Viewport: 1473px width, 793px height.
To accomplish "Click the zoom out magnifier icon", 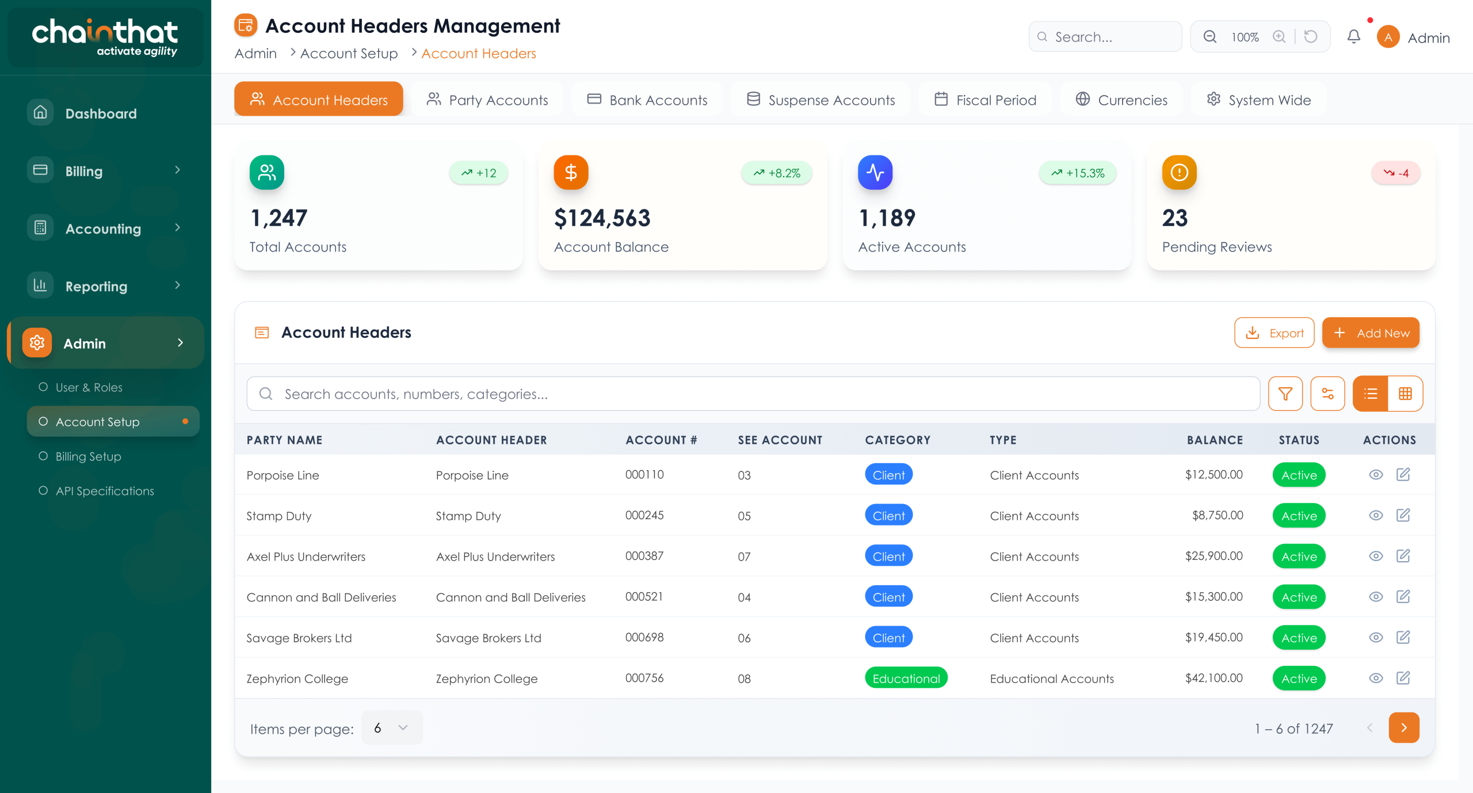I will (1210, 37).
